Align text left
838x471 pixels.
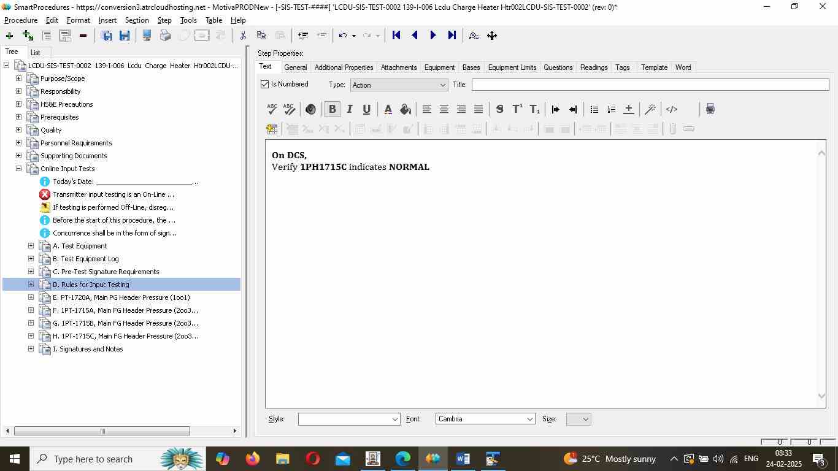(426, 109)
